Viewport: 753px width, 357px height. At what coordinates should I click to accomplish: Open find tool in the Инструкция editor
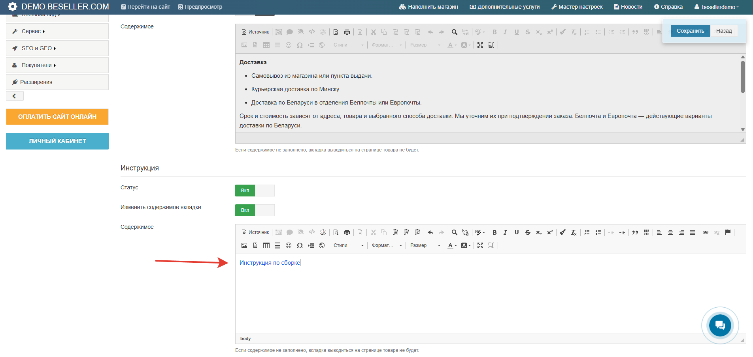click(455, 232)
